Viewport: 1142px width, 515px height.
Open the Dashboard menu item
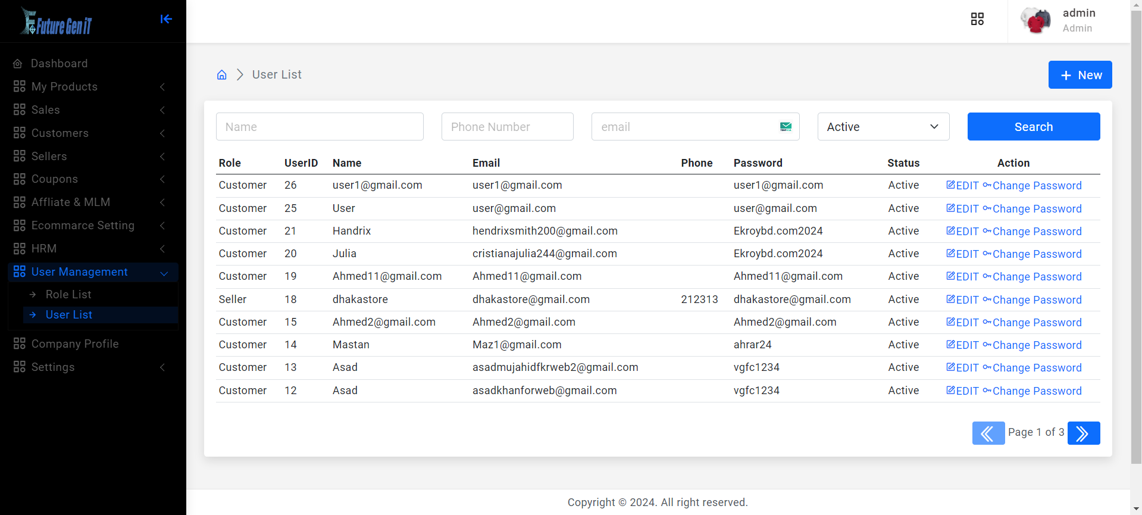click(59, 64)
